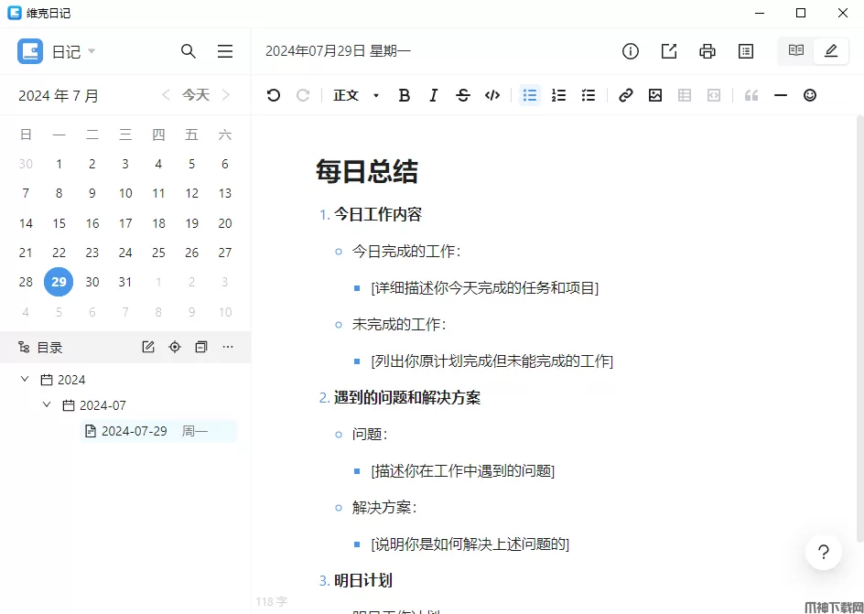This screenshot has width=864, height=614.
Task: Select day 15 in the calendar
Action: click(59, 223)
